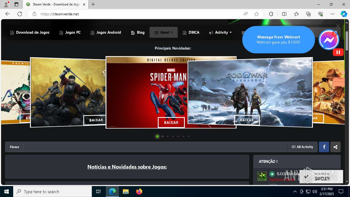Open Download de Jogos menu item
The height and width of the screenshot is (197, 350).
pyautogui.click(x=30, y=32)
